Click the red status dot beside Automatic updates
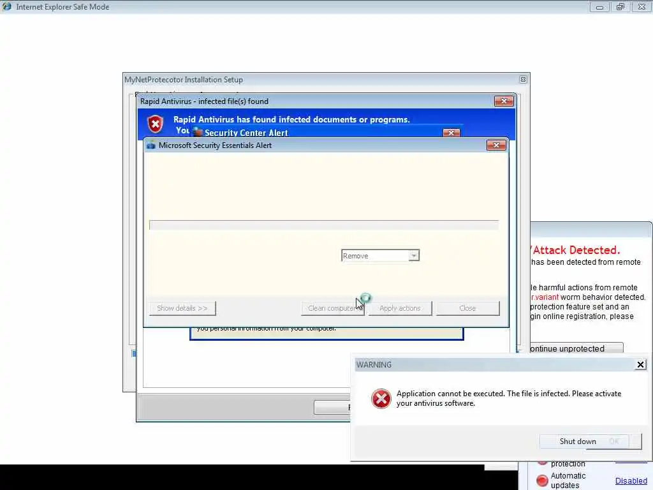Image resolution: width=653 pixels, height=490 pixels. (x=542, y=480)
